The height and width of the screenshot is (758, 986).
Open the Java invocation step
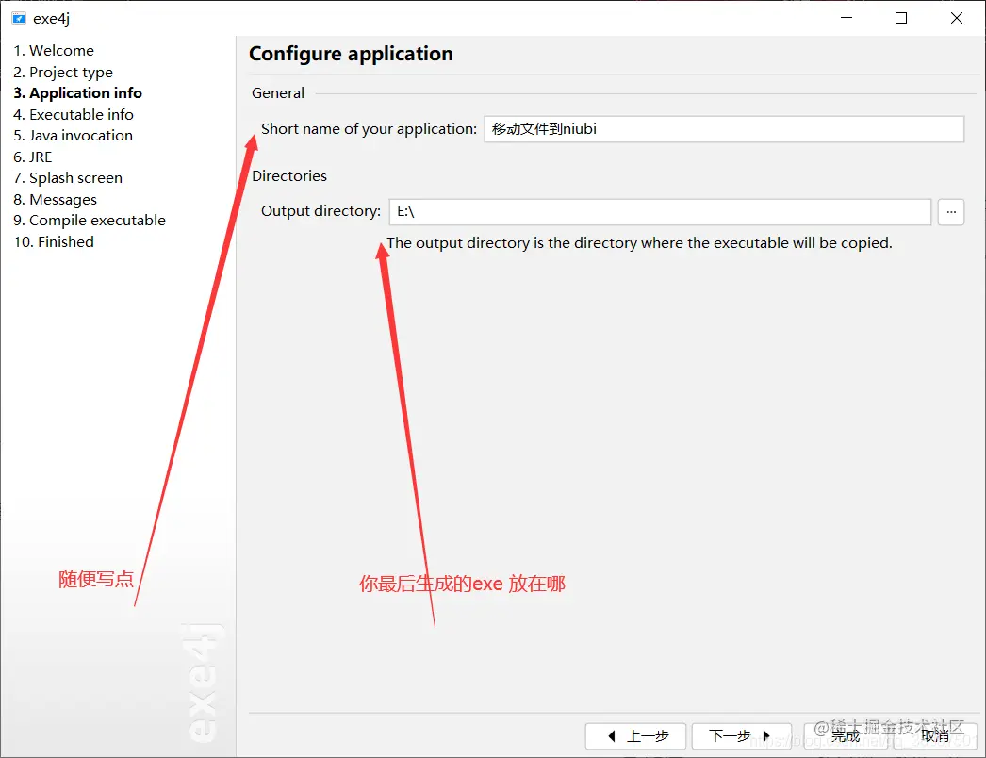(73, 135)
